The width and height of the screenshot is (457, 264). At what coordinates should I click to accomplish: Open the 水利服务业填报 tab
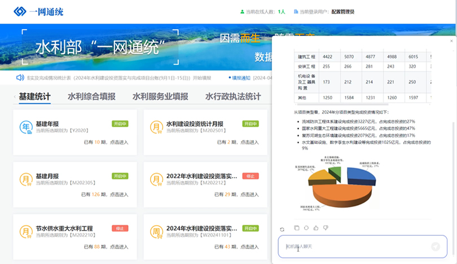point(160,96)
